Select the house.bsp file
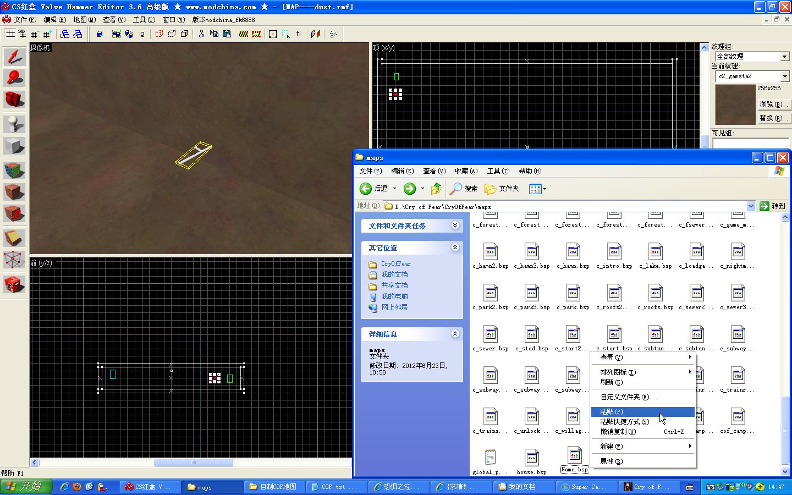The height and width of the screenshot is (495, 792). [531, 462]
